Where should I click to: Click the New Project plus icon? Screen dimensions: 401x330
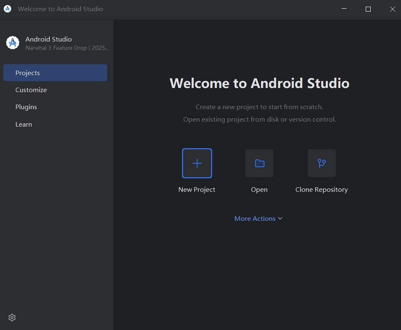(x=197, y=163)
